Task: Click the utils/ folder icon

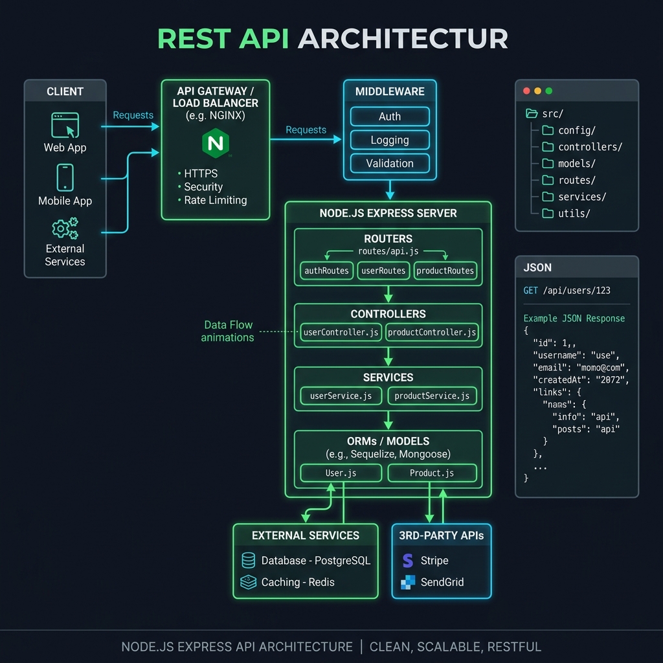Action: 548,213
